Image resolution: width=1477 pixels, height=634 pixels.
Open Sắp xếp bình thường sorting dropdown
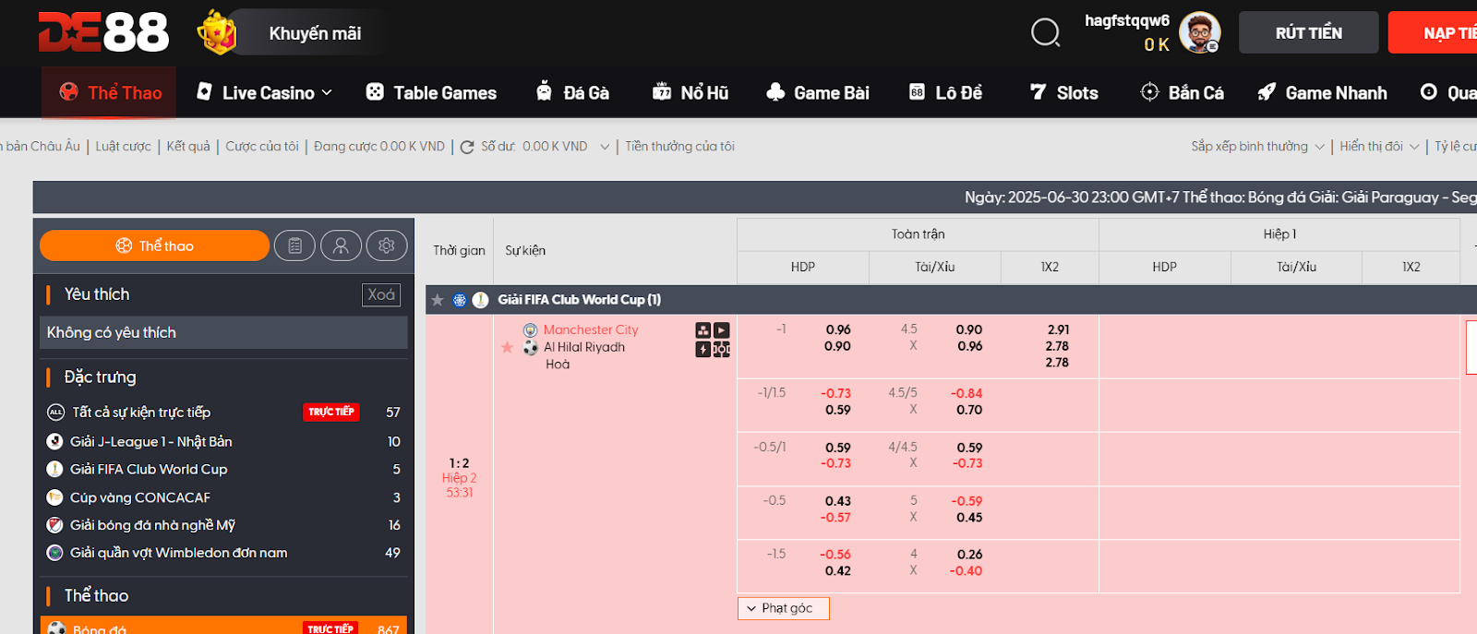pos(1257,147)
